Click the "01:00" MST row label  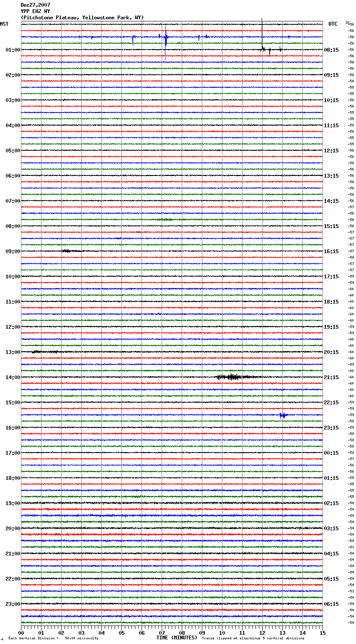13,50
